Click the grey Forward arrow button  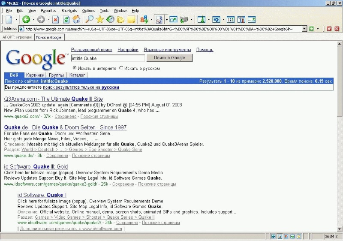[x=41, y=20]
